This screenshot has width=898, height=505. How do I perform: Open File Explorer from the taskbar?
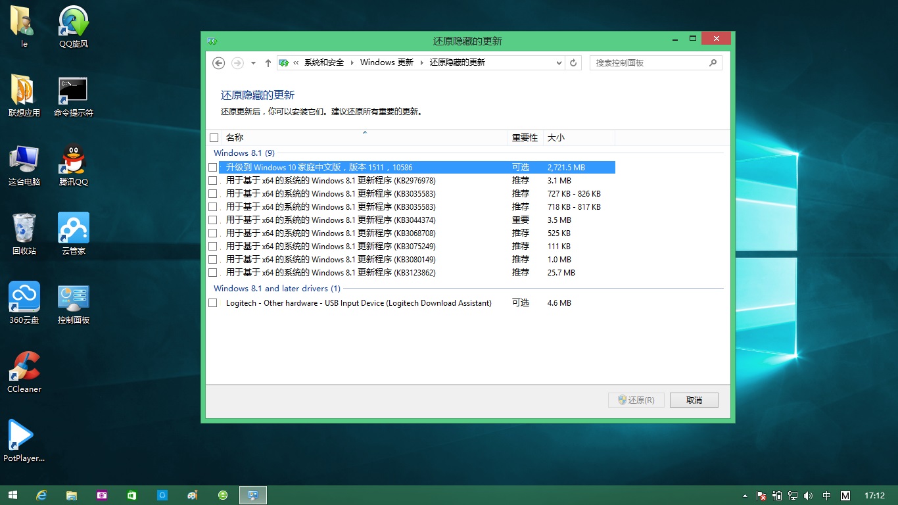72,495
